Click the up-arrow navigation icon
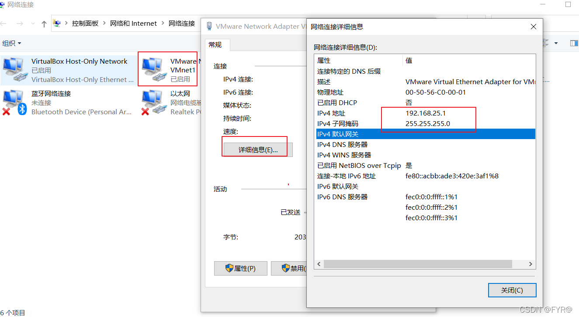 pos(44,24)
